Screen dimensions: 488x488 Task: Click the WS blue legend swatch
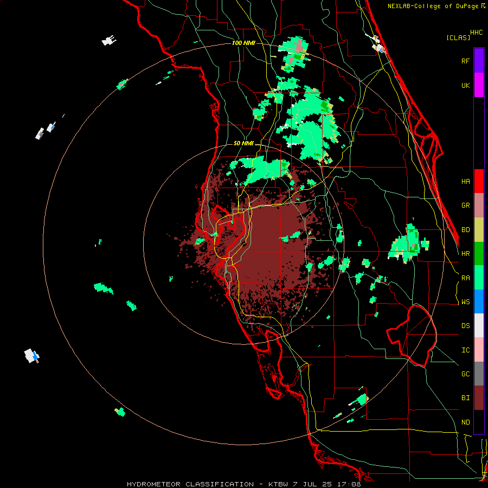(479, 301)
